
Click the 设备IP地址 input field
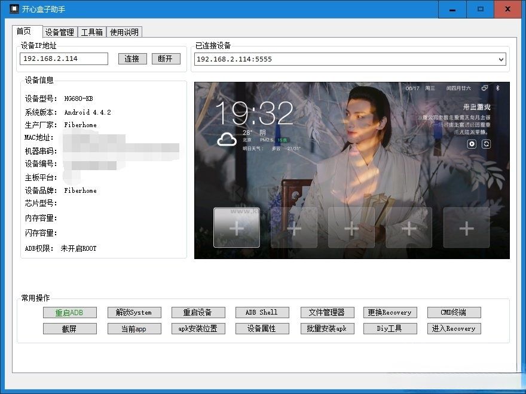pos(63,59)
